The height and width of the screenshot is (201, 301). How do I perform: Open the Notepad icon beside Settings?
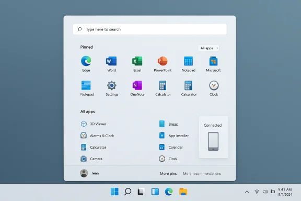pos(87,88)
